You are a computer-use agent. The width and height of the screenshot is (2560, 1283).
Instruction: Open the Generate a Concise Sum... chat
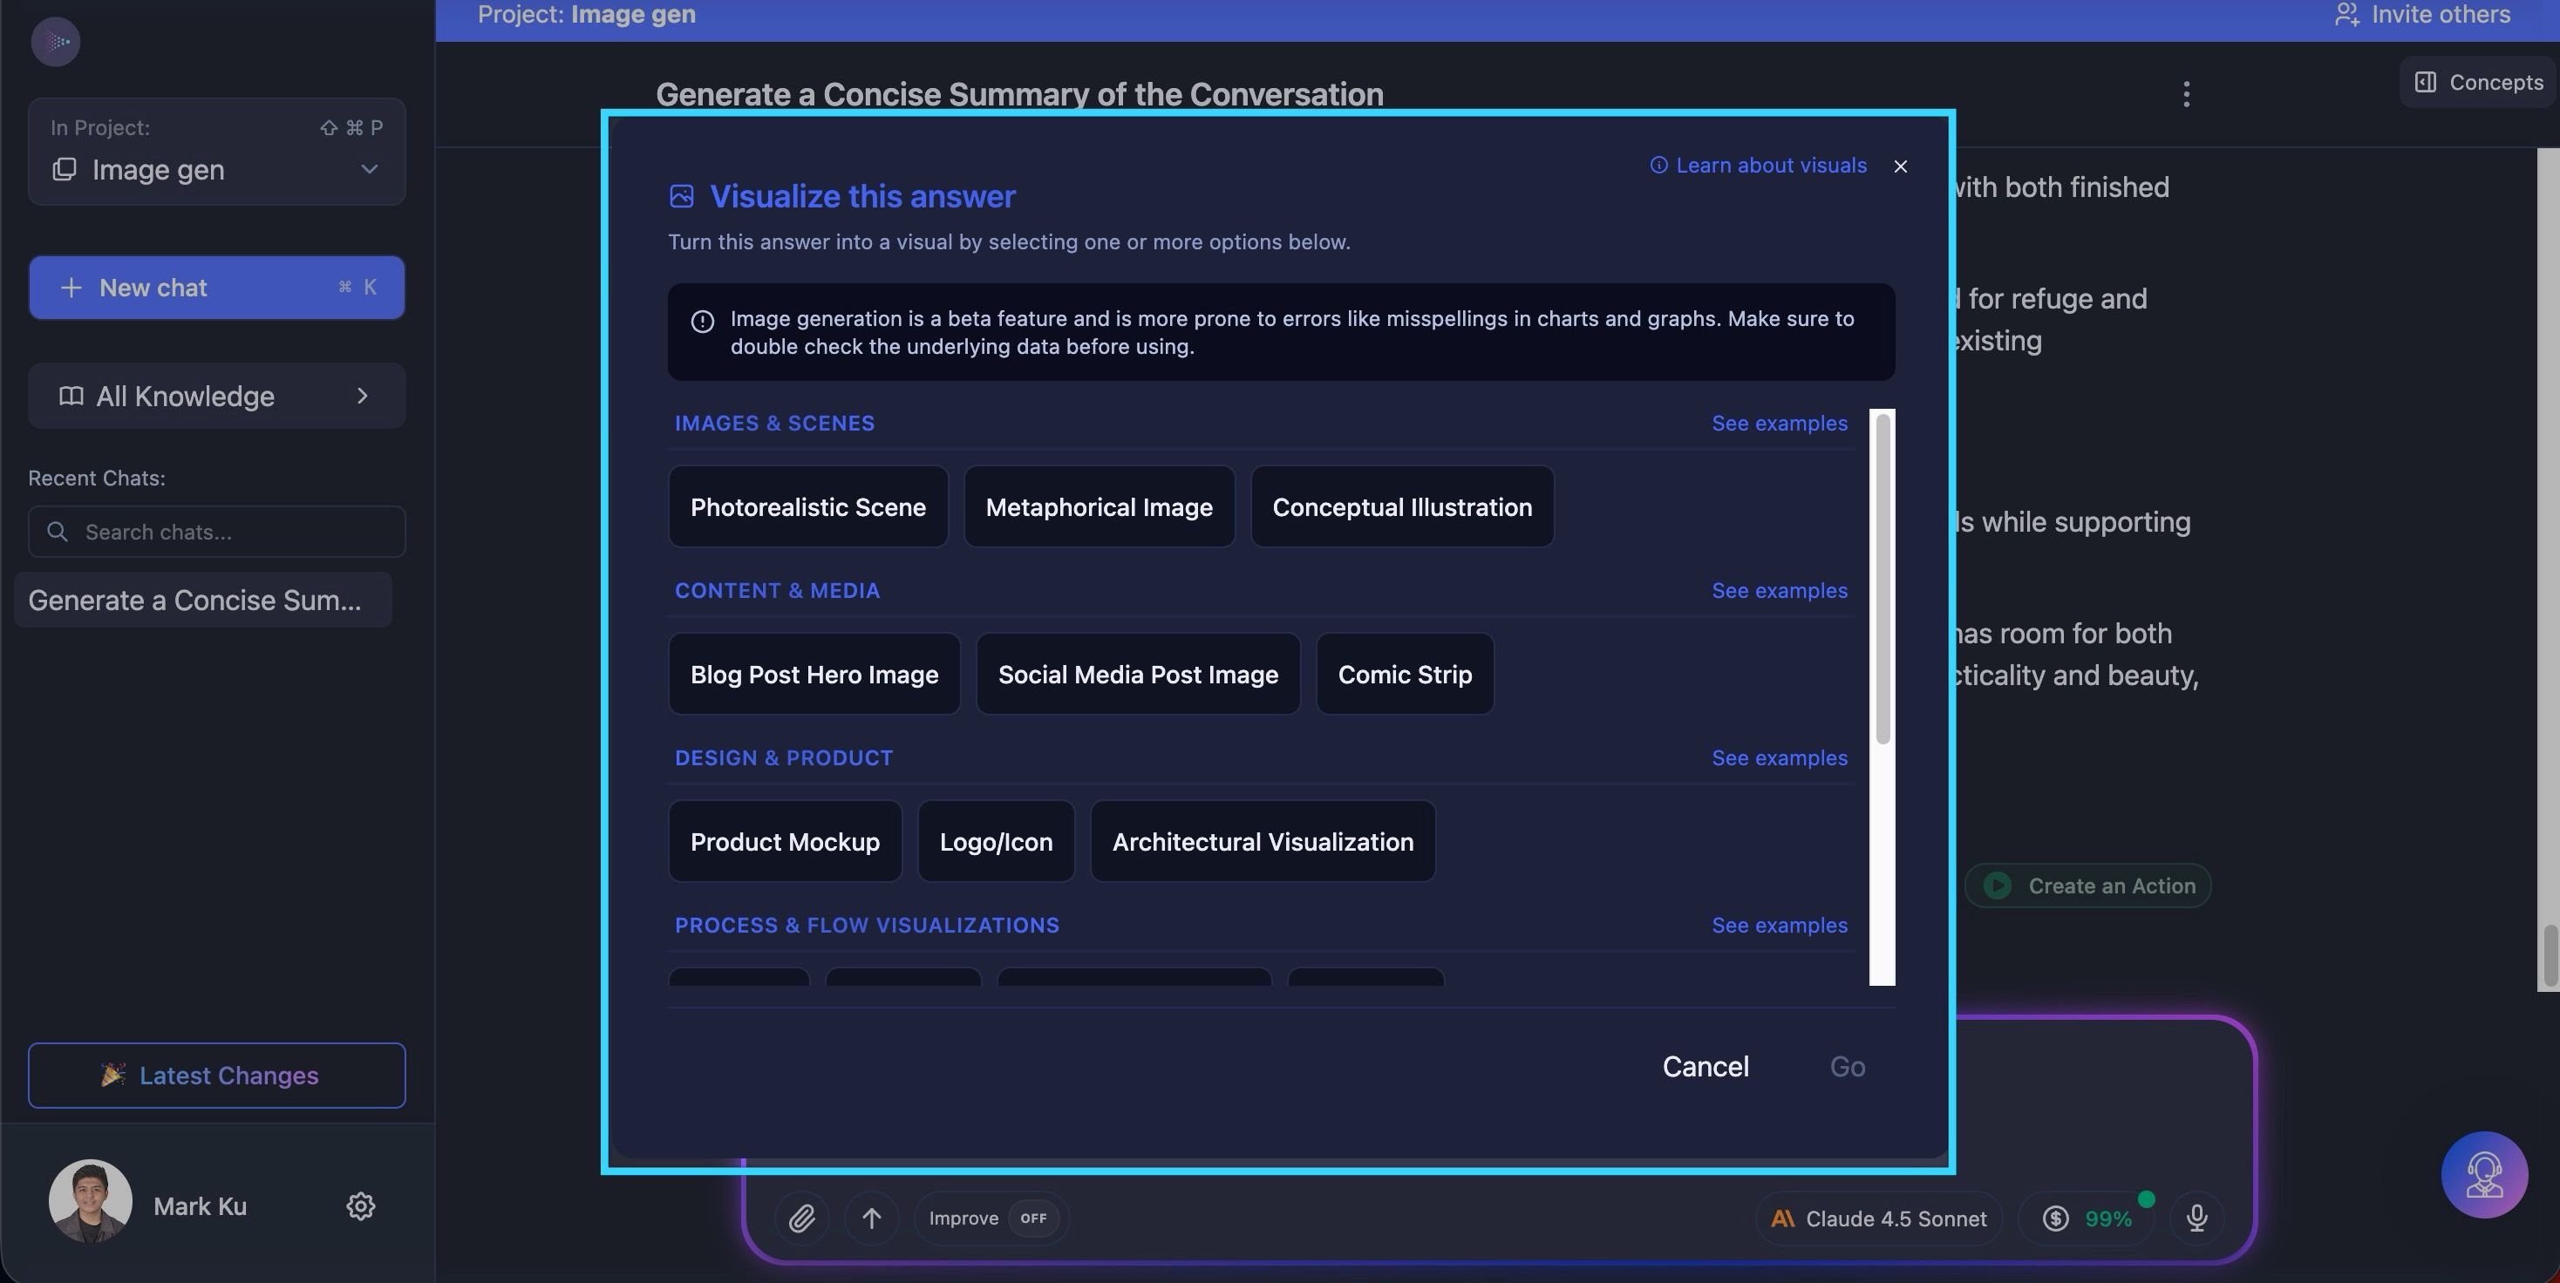(x=203, y=600)
